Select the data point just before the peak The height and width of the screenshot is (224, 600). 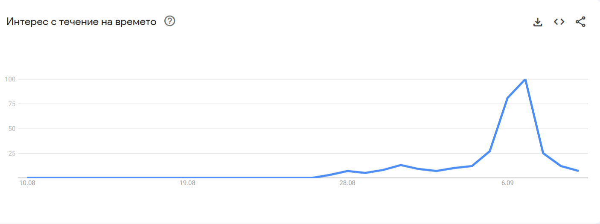[507, 98]
